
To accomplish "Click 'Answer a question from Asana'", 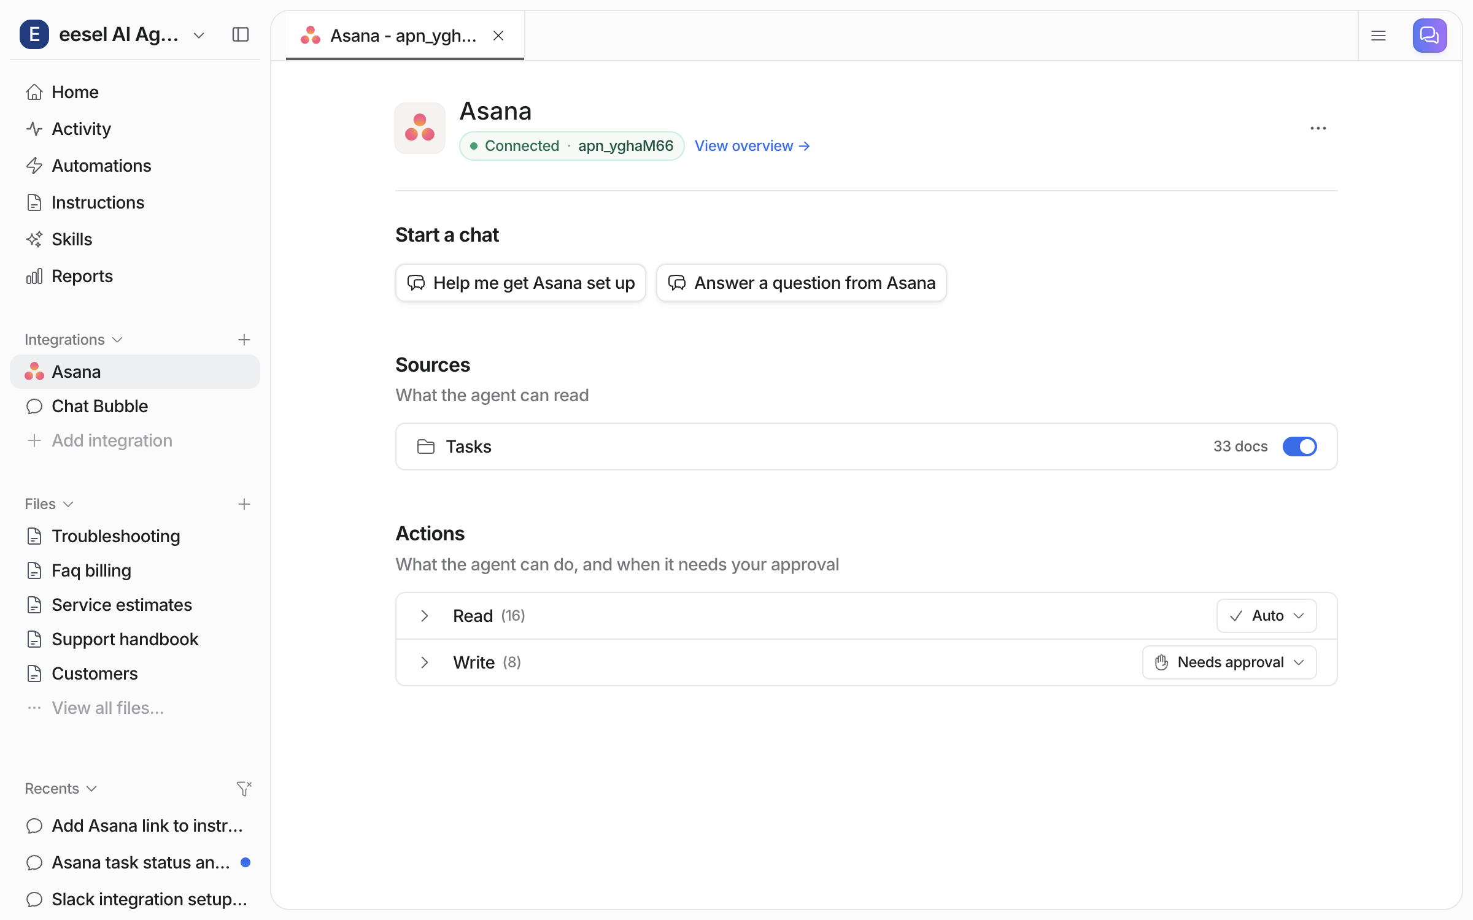I will tap(801, 283).
